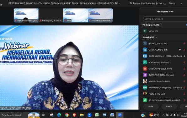Viewport: 187px width, 118px height.
Task: Select Ade Irma Yunita video thumbnail
Action: coord(26,15)
